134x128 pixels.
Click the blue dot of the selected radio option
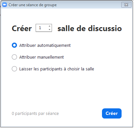(x=14, y=45)
